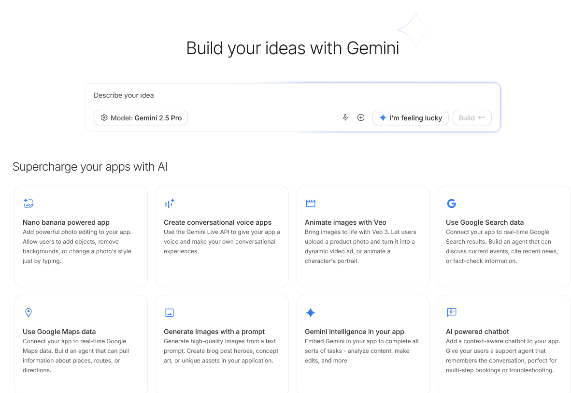
Task: Click the Nano banana photo edit icon
Action: click(x=29, y=204)
